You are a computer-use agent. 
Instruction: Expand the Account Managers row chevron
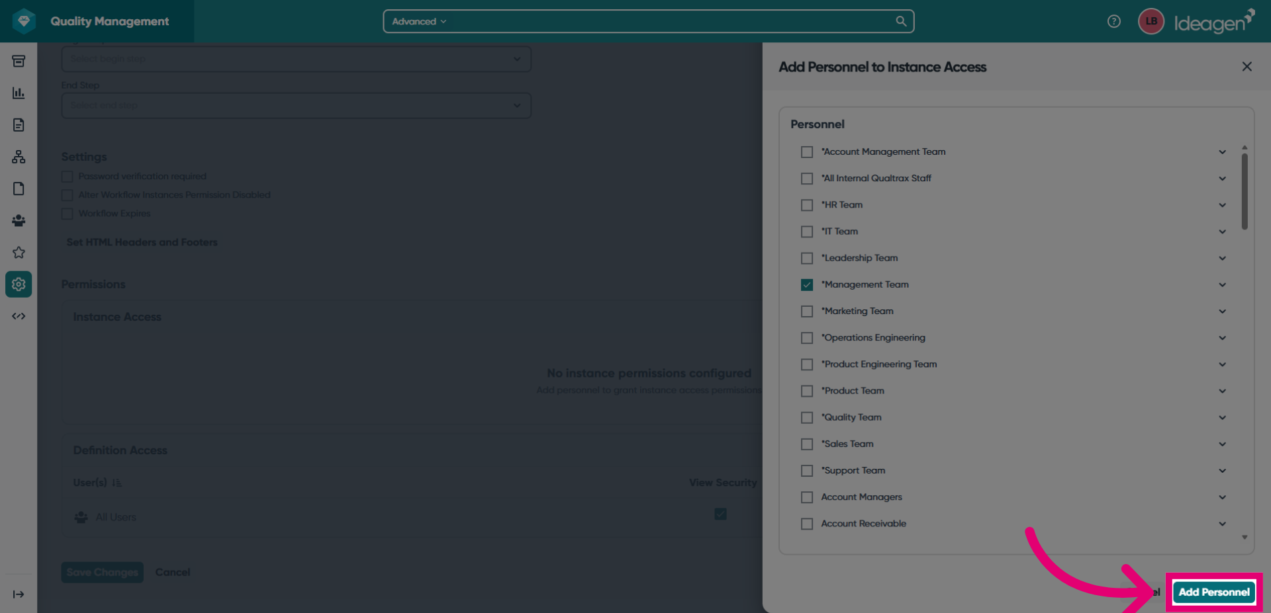tap(1223, 497)
